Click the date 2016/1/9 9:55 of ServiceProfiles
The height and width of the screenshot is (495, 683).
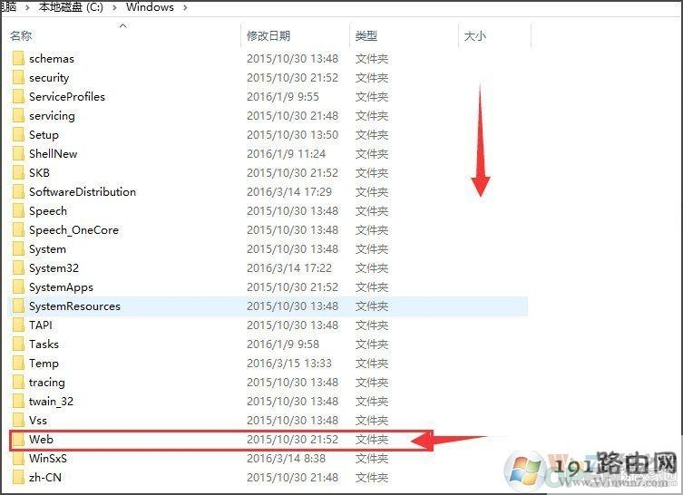coord(283,97)
